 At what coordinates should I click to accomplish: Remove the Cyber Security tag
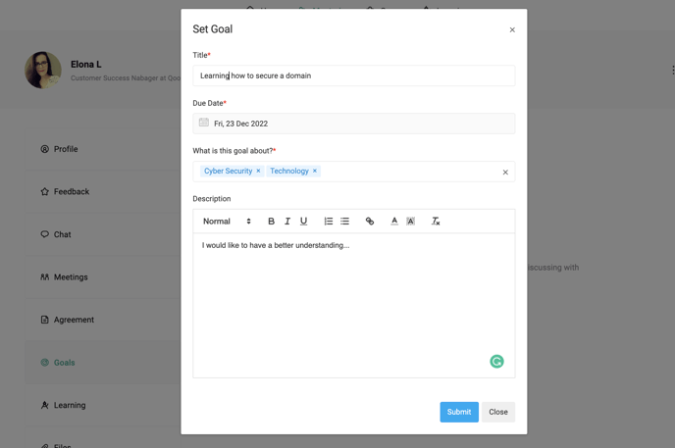click(259, 172)
